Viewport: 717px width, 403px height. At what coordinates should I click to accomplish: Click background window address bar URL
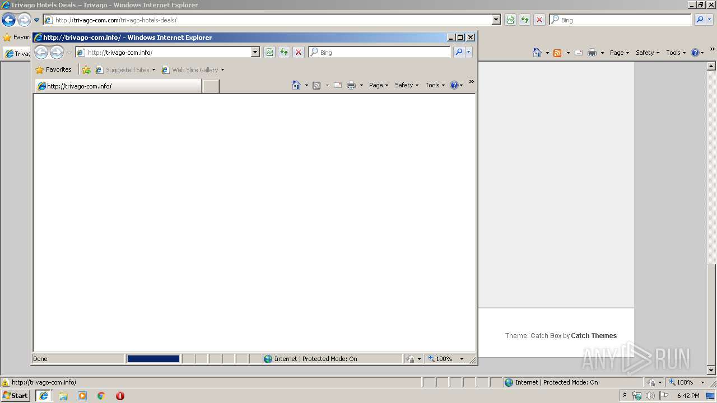pos(116,20)
